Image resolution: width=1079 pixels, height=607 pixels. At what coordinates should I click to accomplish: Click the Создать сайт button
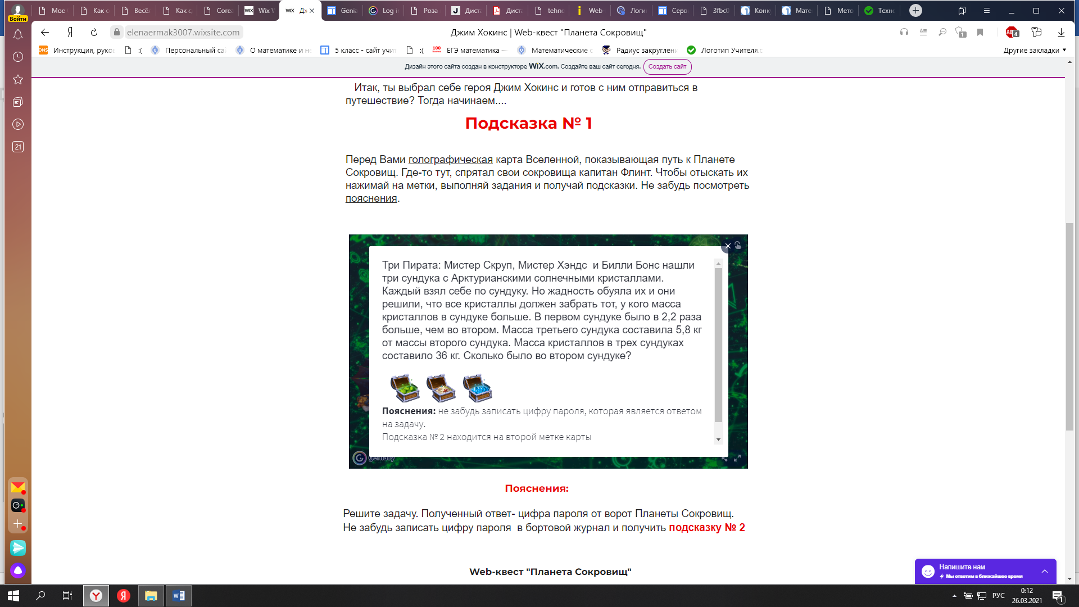tap(667, 66)
